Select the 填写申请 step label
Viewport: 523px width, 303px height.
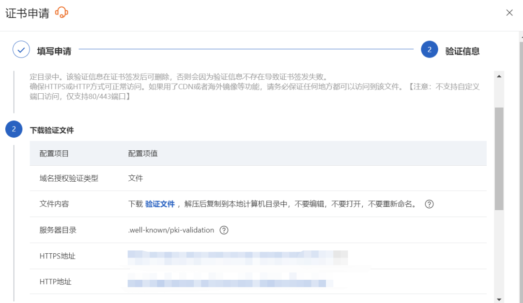tap(54, 51)
